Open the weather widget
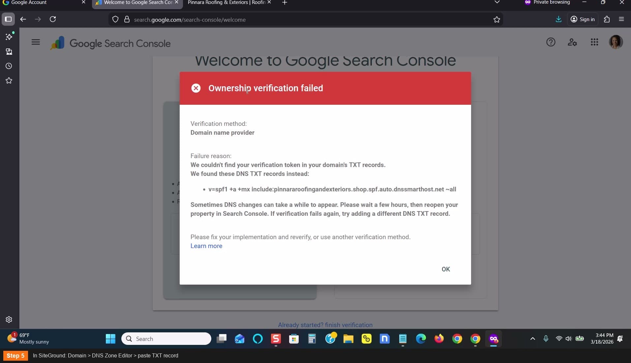 [x=28, y=339]
